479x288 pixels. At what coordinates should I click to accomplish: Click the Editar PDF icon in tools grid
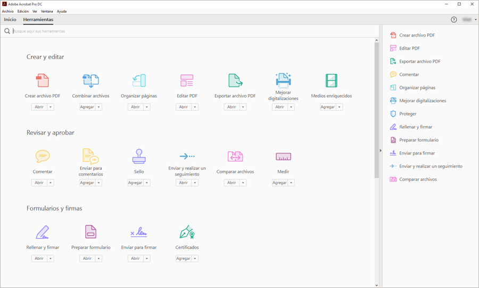click(x=187, y=80)
